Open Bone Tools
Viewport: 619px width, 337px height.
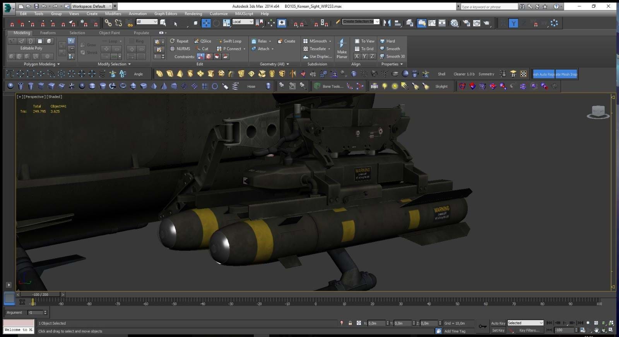328,87
